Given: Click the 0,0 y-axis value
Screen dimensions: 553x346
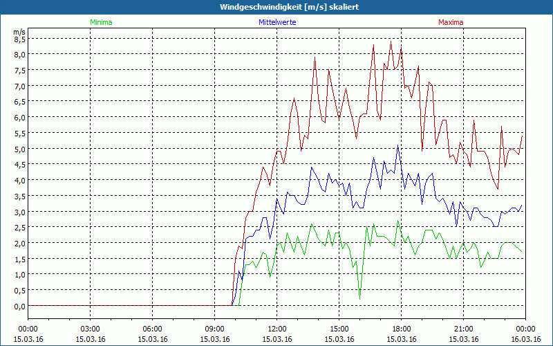Looking at the screenshot, I should 20,306.
